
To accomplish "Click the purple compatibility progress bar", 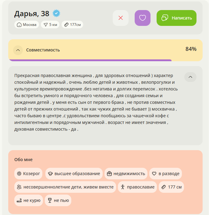I will (x=90, y=60).
